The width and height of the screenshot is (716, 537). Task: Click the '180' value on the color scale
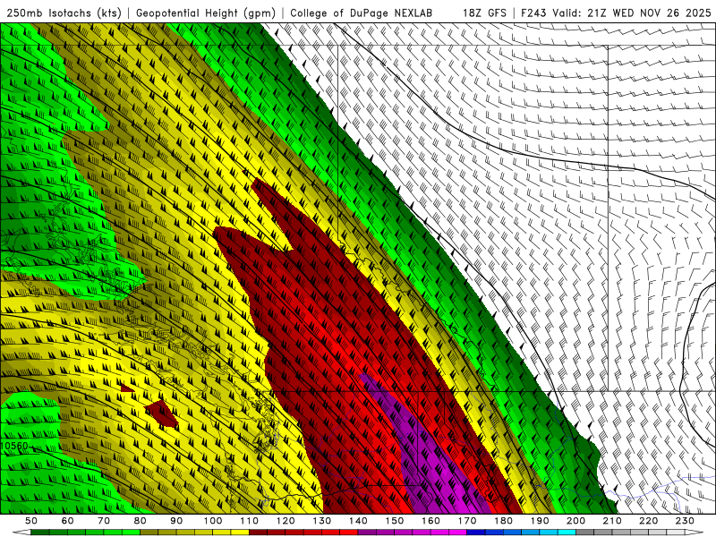tap(503, 521)
